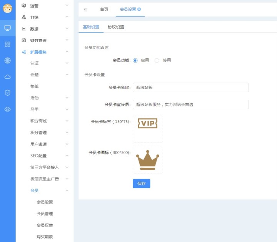The height and width of the screenshot is (242, 277).
Task: Click the hierarchy icon beside 分销
Action: click(x=24, y=17)
